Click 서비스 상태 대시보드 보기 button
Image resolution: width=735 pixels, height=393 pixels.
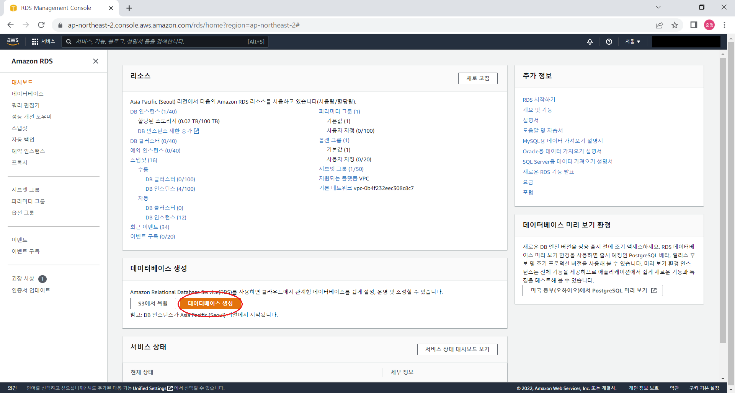457,349
